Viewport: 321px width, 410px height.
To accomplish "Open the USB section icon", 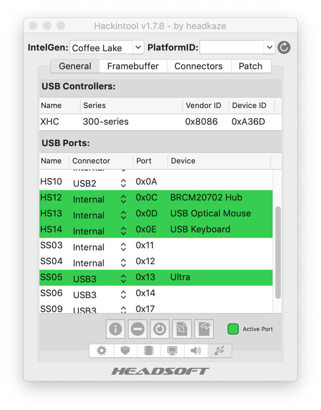I will [x=220, y=350].
